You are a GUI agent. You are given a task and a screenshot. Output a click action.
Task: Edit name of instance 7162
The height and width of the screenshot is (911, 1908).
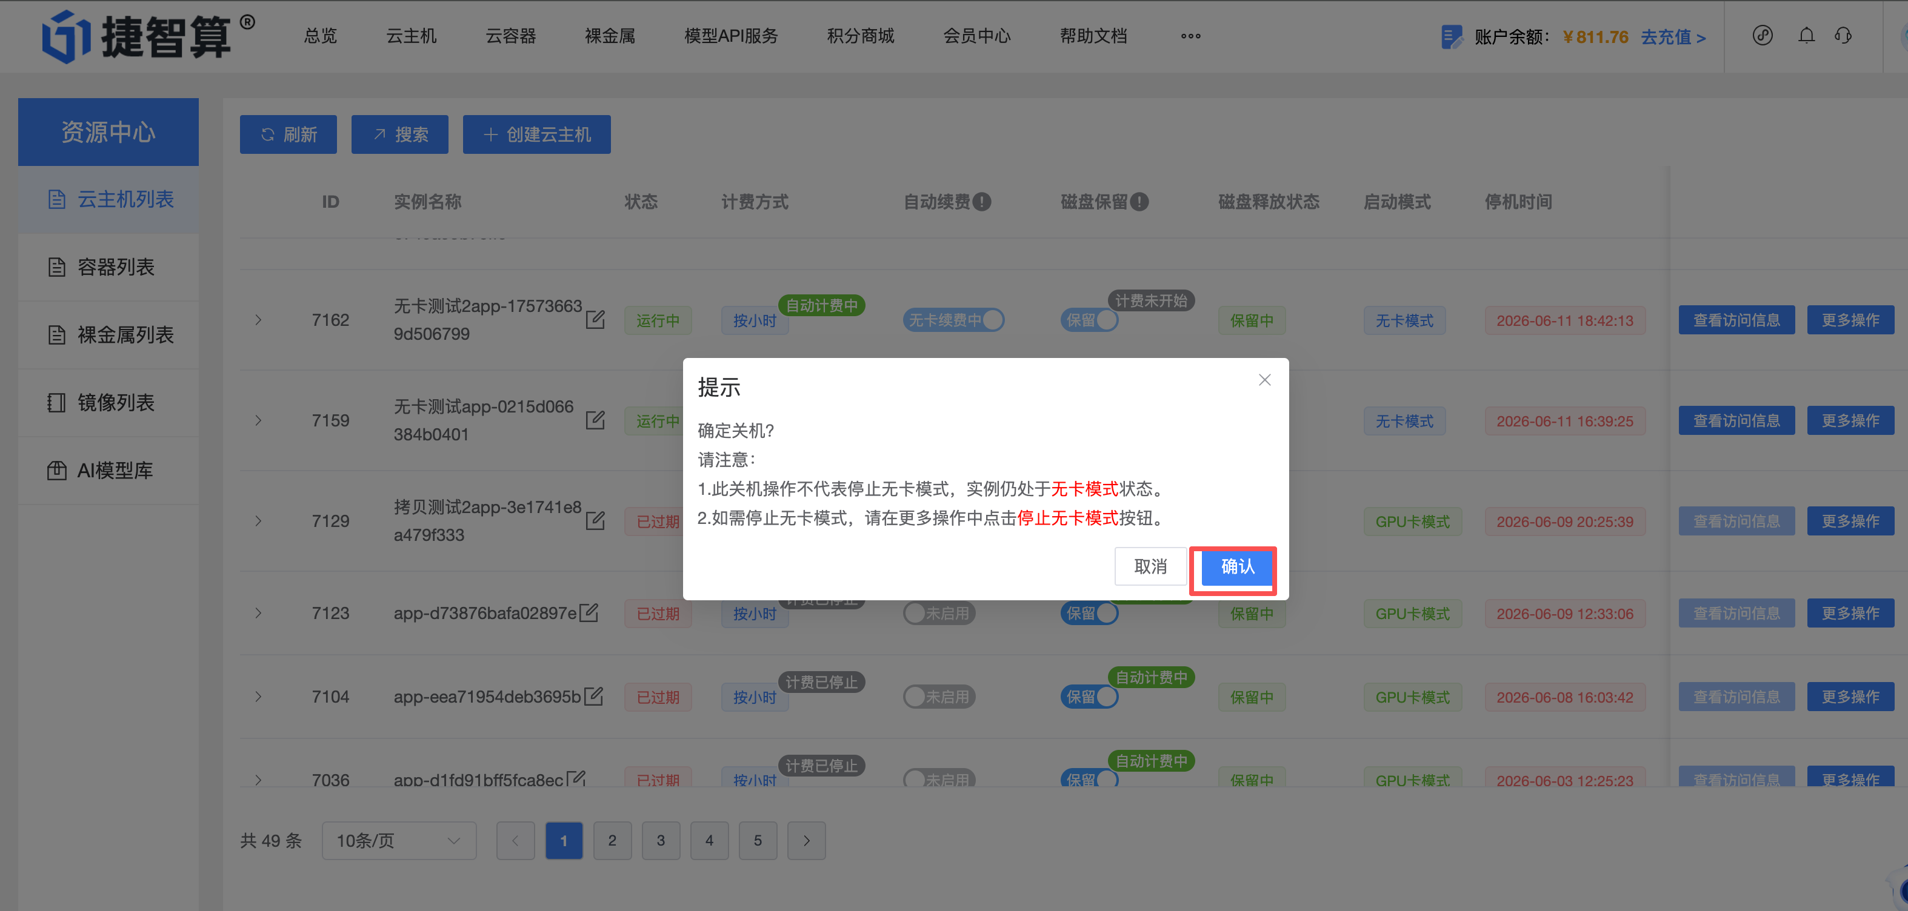coord(596,320)
